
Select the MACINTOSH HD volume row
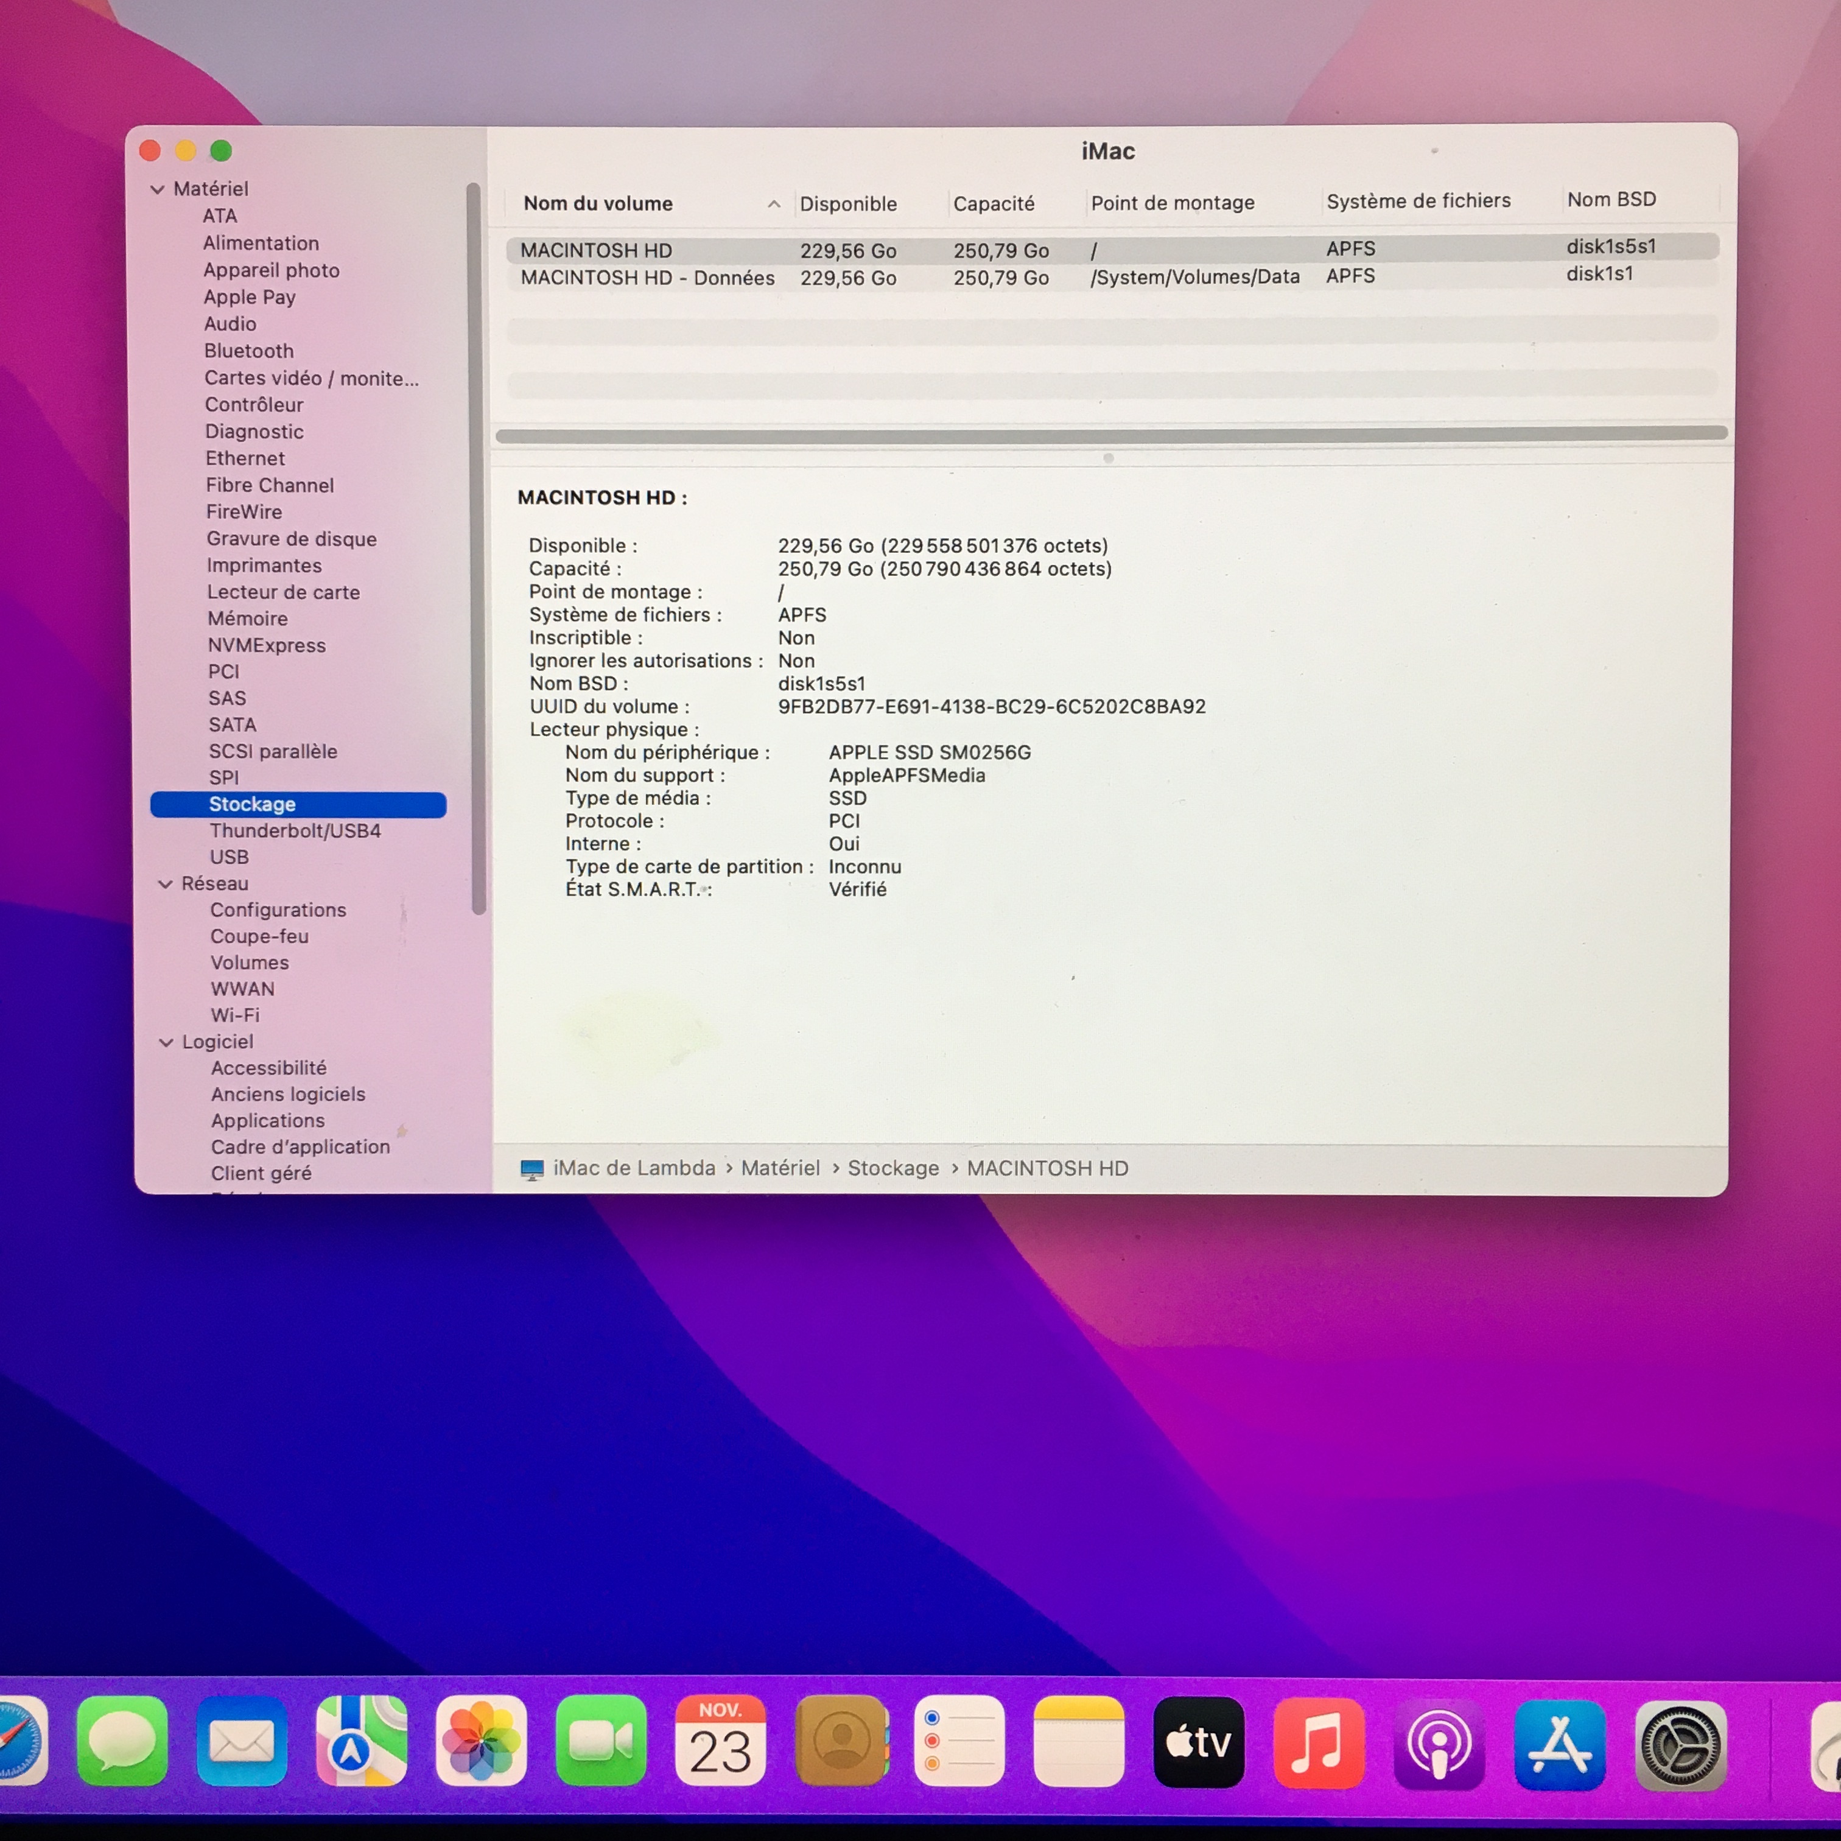pyautogui.click(x=1111, y=249)
